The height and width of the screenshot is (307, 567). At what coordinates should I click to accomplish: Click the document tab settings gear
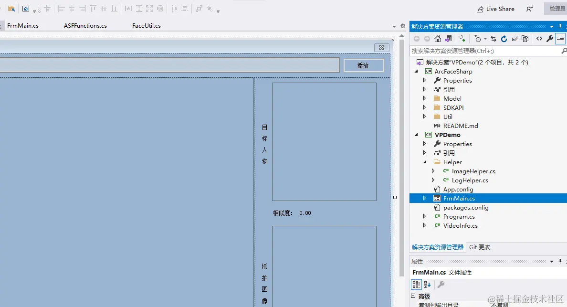pyautogui.click(x=403, y=26)
